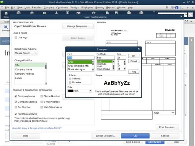Enable the Strikeout effect checkbox
195x146 pixels.
tap(70, 78)
